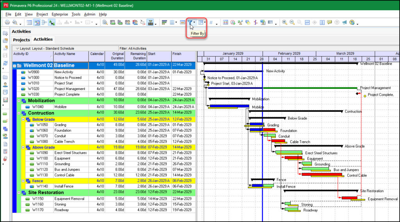Click the person Resources icon in left sidebar

5,85
